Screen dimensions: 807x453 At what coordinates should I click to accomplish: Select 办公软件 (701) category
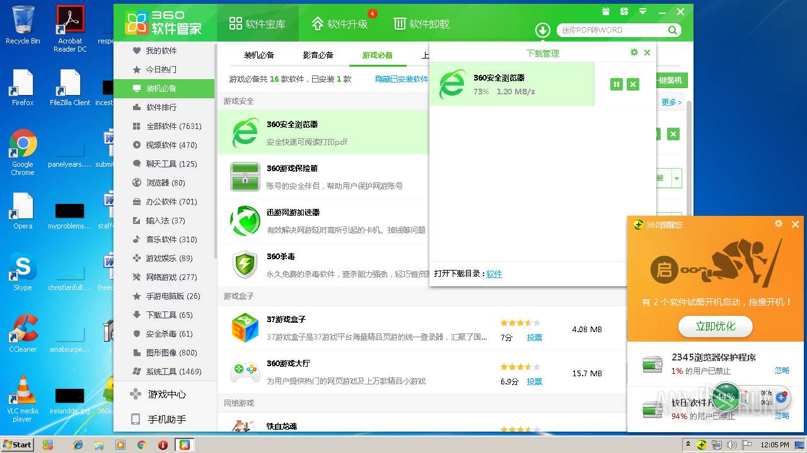click(x=164, y=201)
